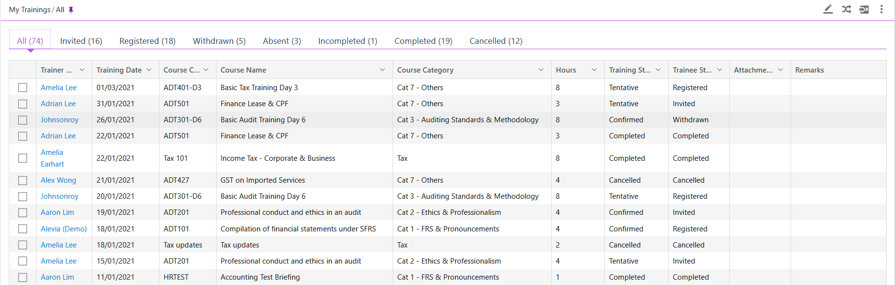Image resolution: width=895 pixels, height=285 pixels.
Task: Click the Accounting Test Briefing cell
Action: [260, 277]
